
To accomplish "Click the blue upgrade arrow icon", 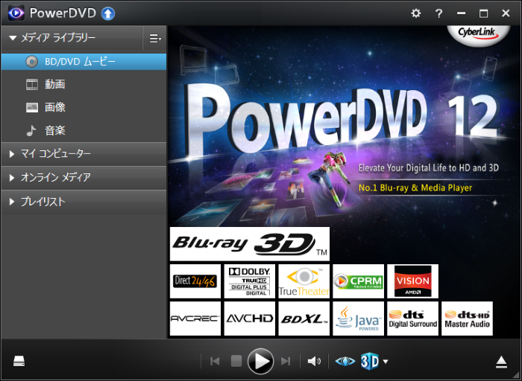I will pos(108,13).
